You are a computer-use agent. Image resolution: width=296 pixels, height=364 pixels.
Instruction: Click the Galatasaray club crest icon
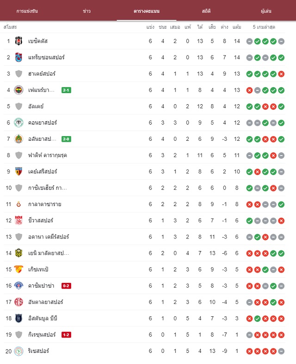point(18,204)
